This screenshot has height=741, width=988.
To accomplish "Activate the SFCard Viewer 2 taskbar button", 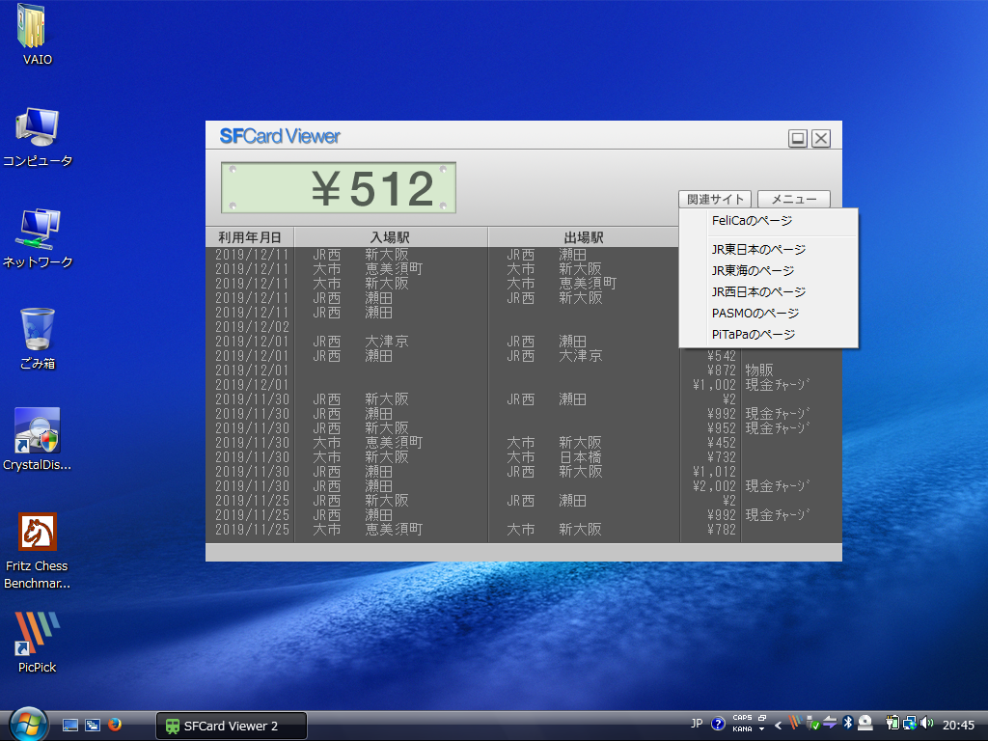I will click(232, 726).
